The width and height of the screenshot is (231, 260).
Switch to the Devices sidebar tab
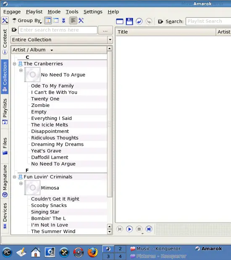coord(5,215)
